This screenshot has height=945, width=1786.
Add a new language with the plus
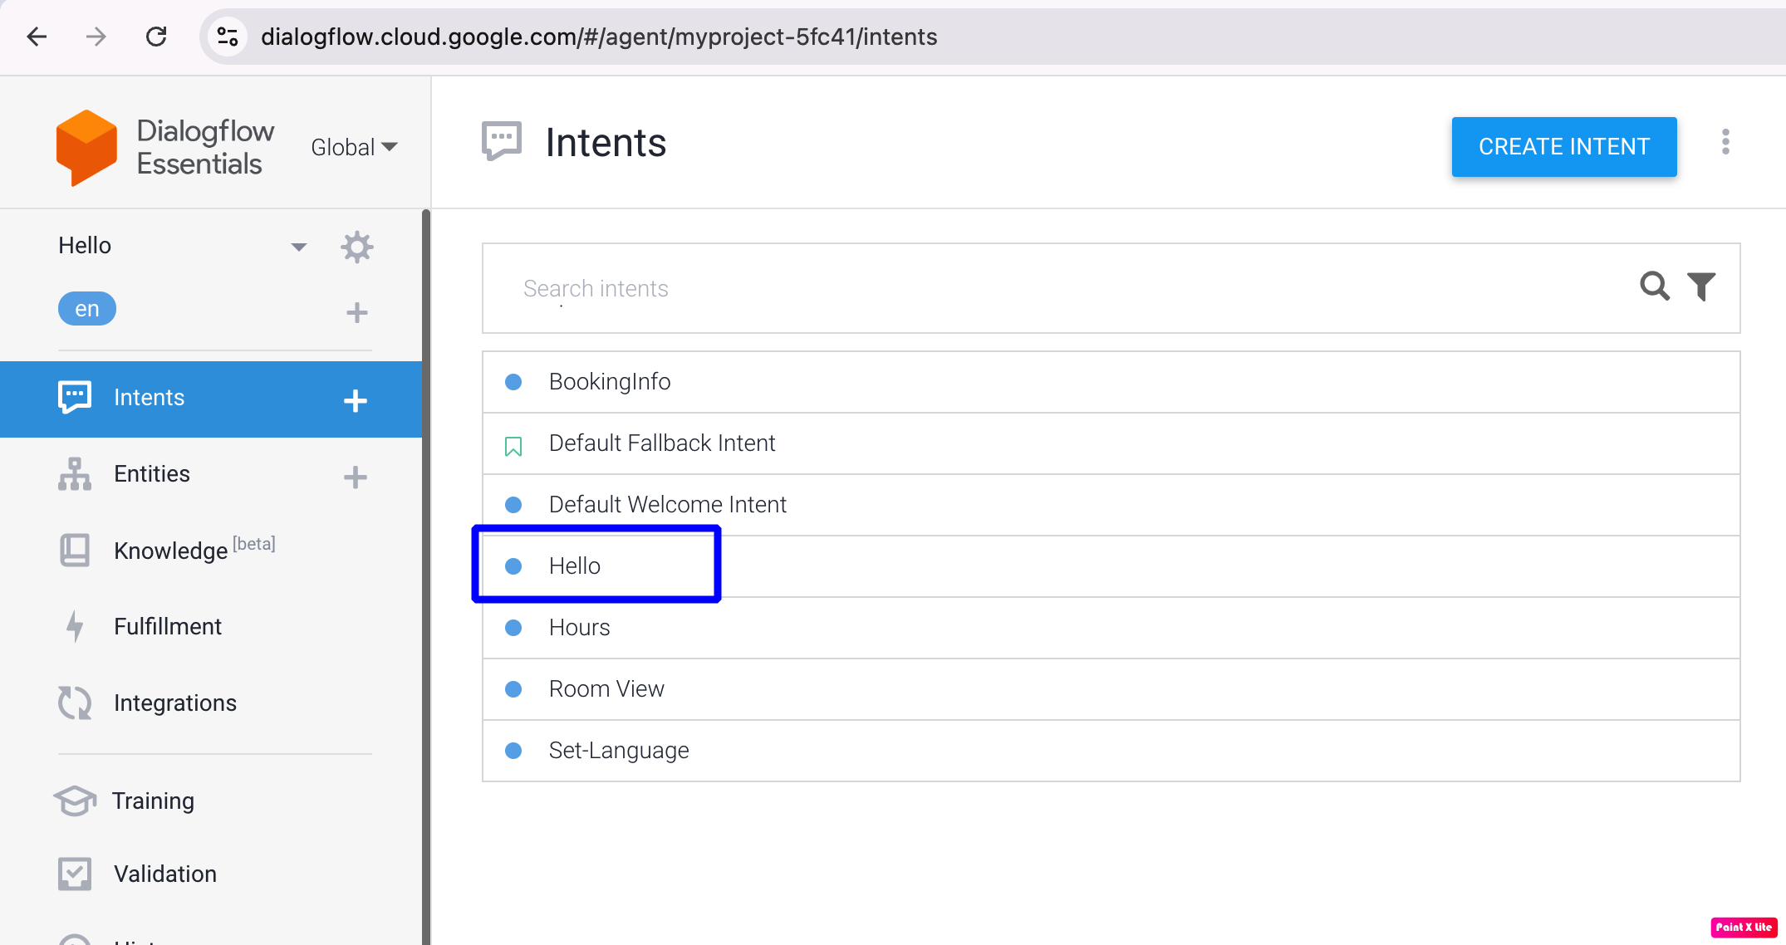[356, 311]
